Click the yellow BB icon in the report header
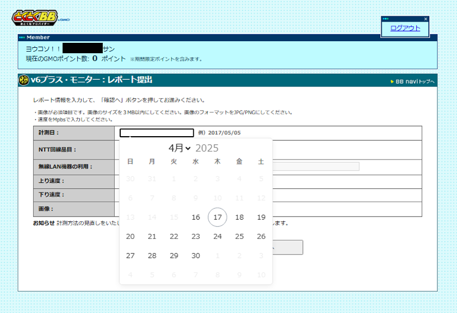This screenshot has width=457, height=313. [x=24, y=80]
